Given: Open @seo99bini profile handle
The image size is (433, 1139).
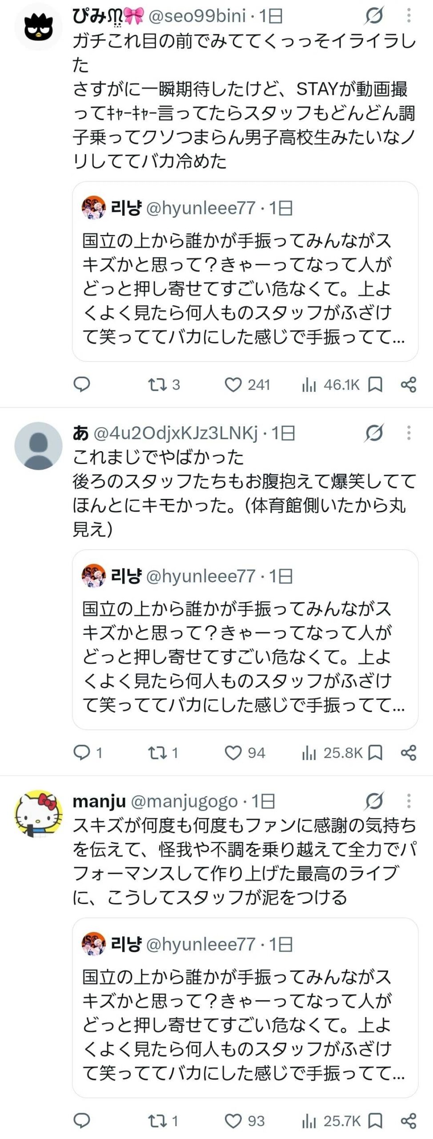Looking at the screenshot, I should point(196,16).
